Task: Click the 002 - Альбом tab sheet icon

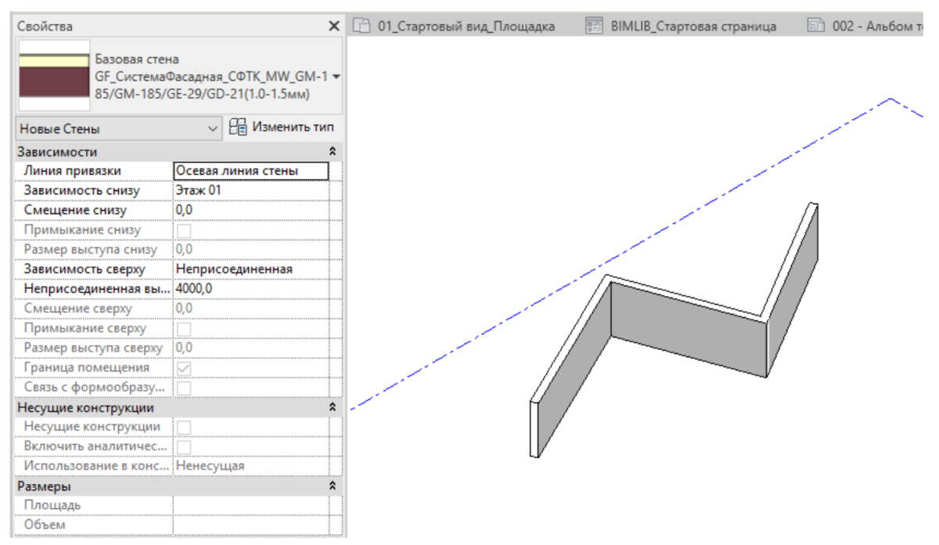Action: 816,26
